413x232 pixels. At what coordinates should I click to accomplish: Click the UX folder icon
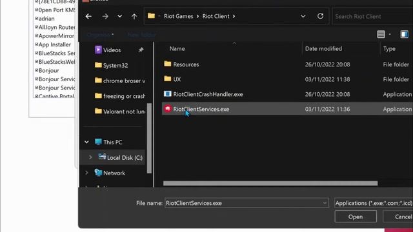click(x=168, y=79)
